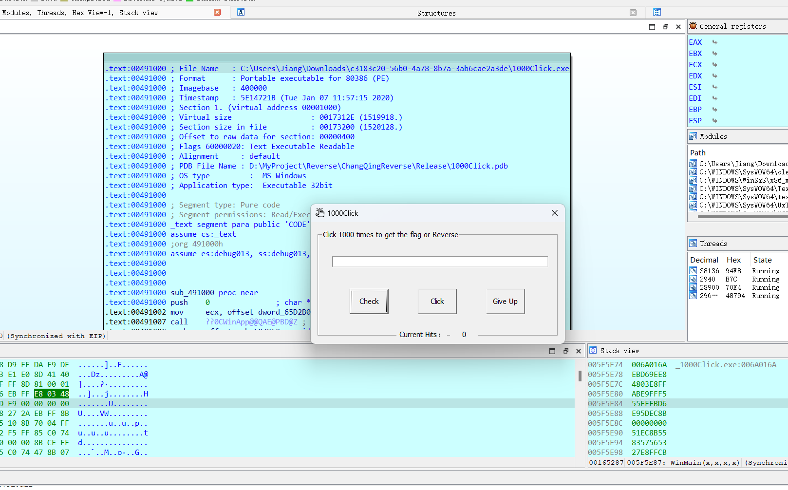Viewport: 788px width, 490px height.
Task: Sort threads by the State column
Action: pyautogui.click(x=762, y=260)
